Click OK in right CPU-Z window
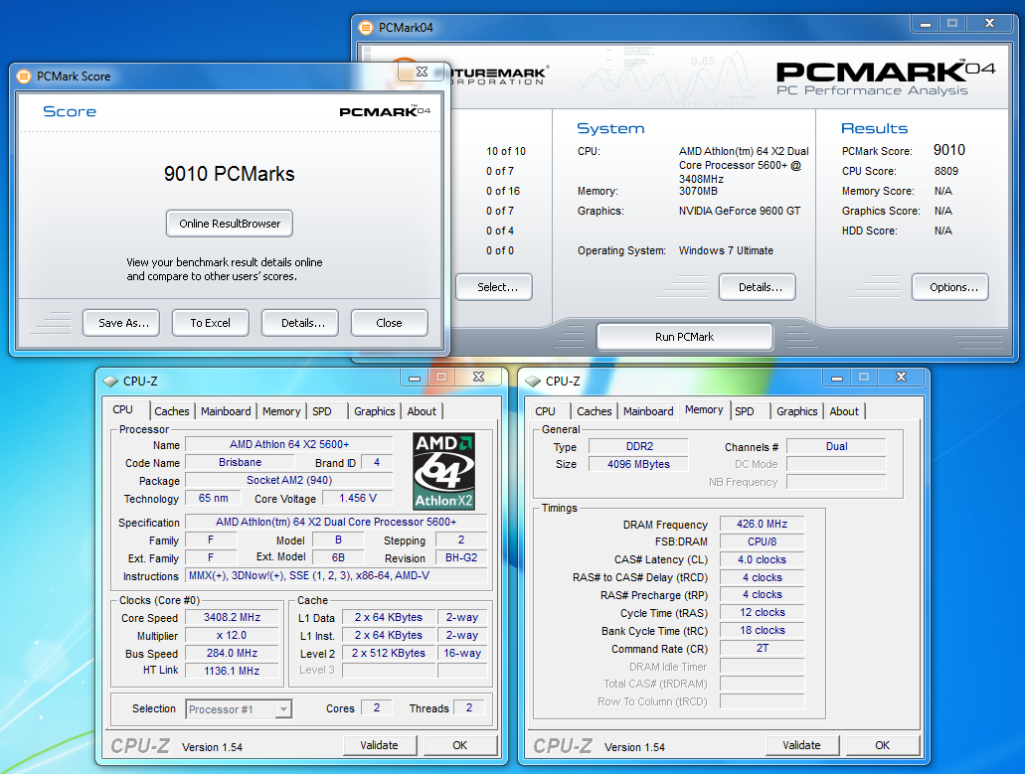1025x774 pixels. 883,745
